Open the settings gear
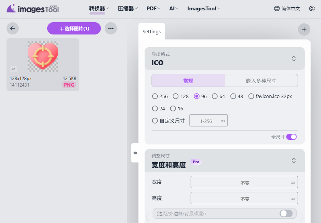 pos(312,8)
